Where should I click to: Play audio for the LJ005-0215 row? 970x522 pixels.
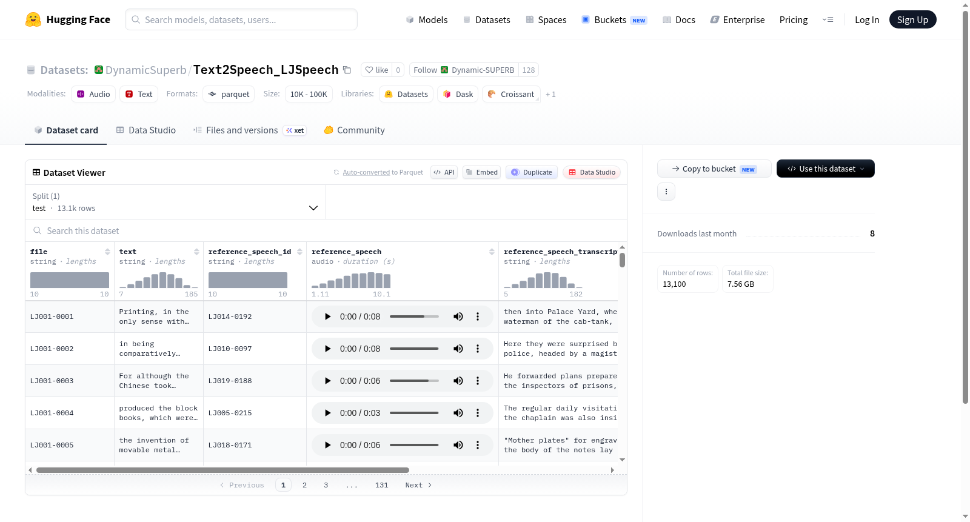click(x=327, y=413)
